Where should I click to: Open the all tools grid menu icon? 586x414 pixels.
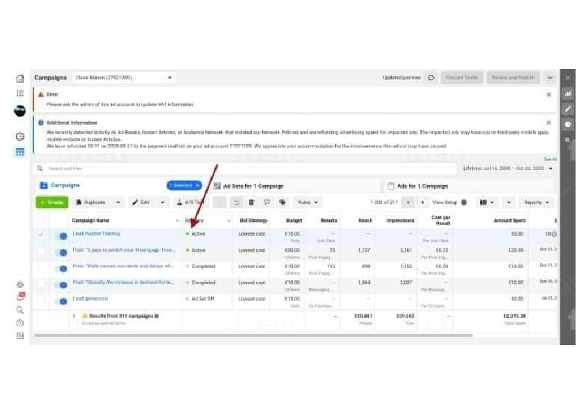(19, 93)
